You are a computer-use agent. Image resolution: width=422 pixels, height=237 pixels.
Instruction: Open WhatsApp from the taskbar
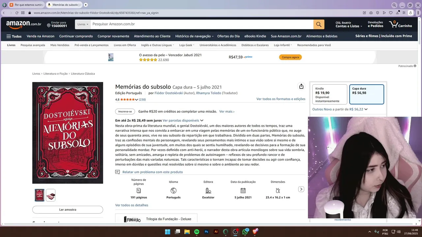(245, 232)
